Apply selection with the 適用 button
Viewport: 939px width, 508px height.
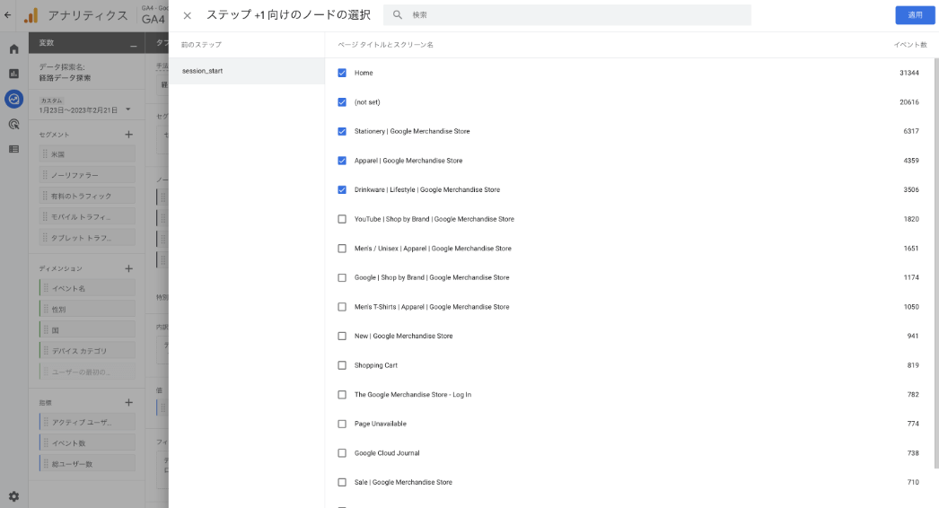[x=915, y=15]
